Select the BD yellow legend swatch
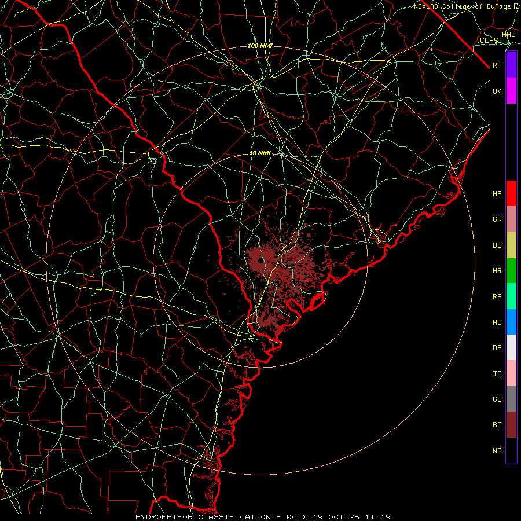This screenshot has height=521, width=521. (511, 245)
